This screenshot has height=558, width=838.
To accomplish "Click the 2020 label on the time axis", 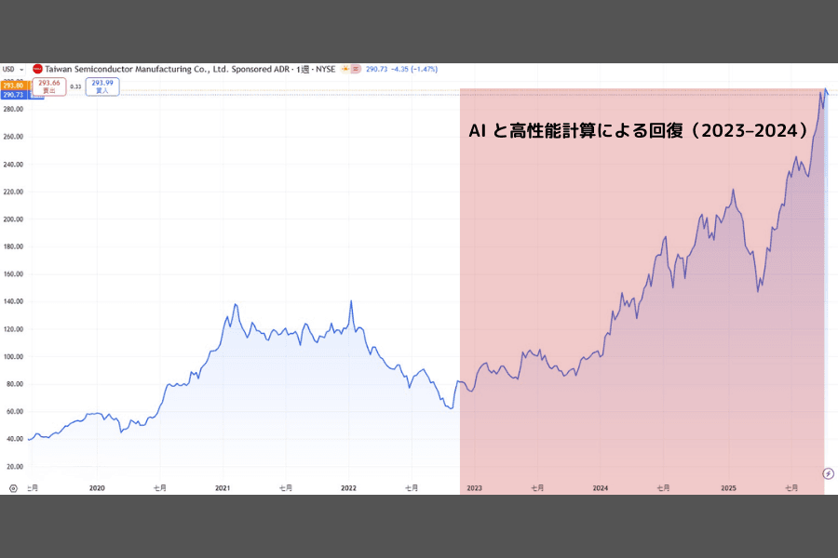I will point(97,488).
